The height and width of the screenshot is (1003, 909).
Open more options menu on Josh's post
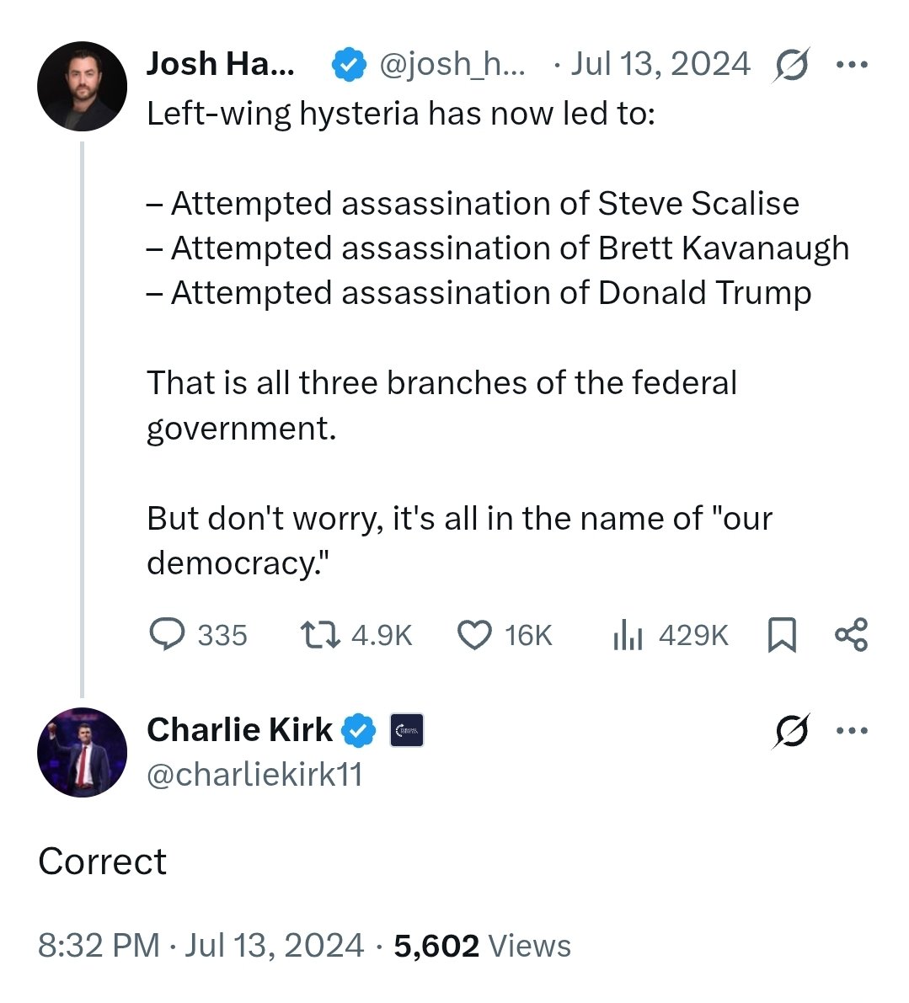(851, 65)
